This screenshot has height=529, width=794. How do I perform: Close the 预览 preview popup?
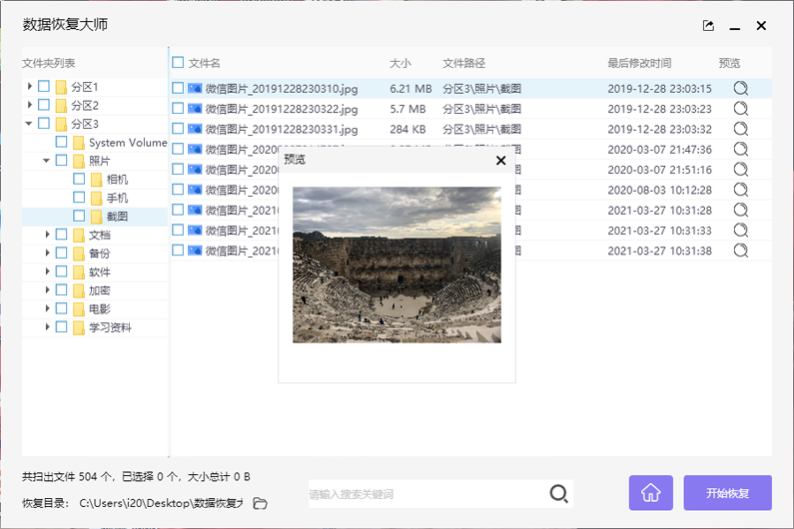point(501,160)
